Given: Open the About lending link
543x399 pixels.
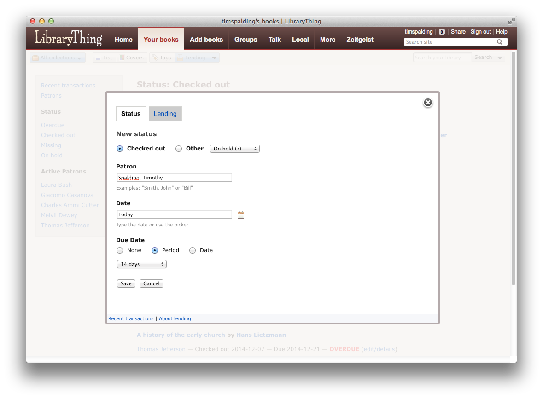Looking at the screenshot, I should click(175, 318).
